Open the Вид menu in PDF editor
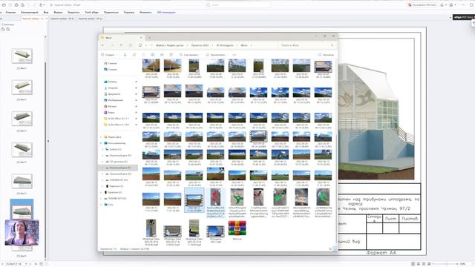Screen dimensions: 475x267 coord(46,13)
